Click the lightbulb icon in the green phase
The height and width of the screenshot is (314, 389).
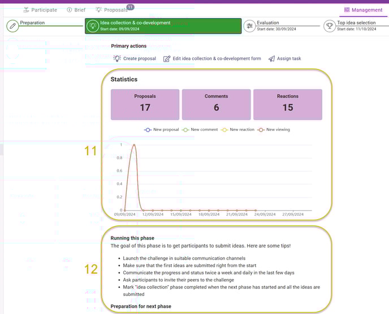[x=93, y=26]
